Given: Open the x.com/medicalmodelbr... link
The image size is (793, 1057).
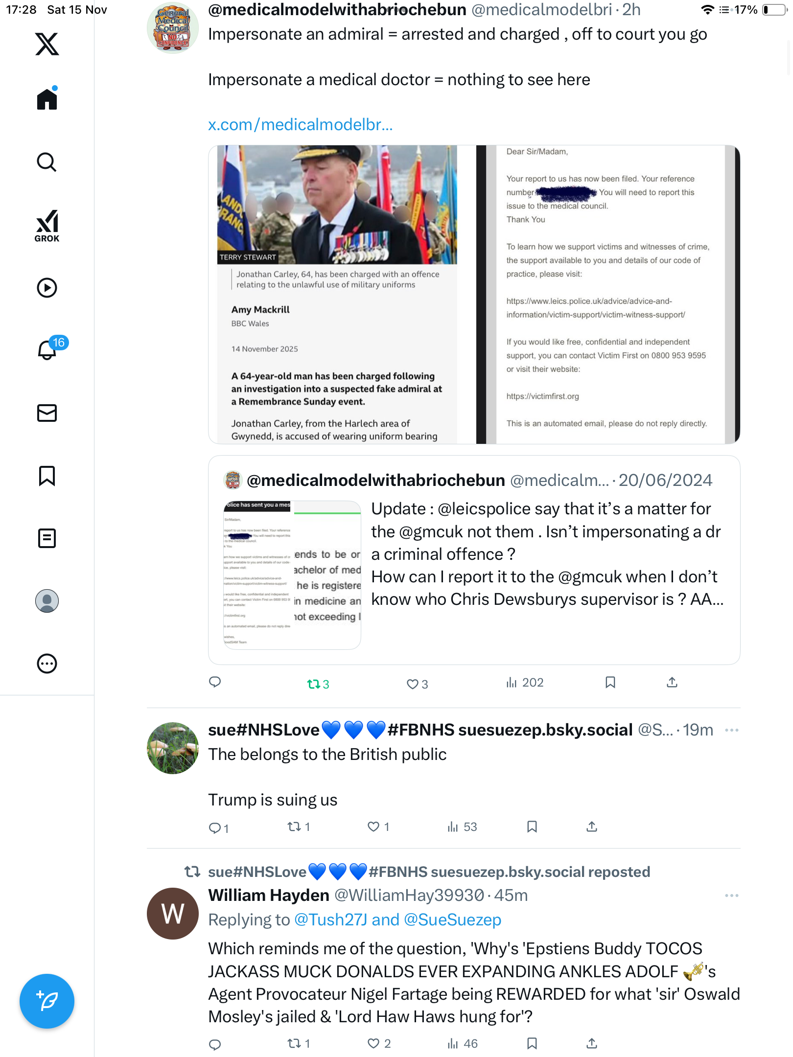Looking at the screenshot, I should point(300,125).
